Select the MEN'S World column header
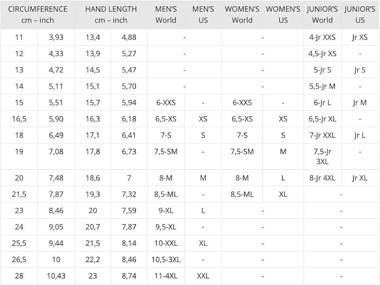 tap(166, 14)
